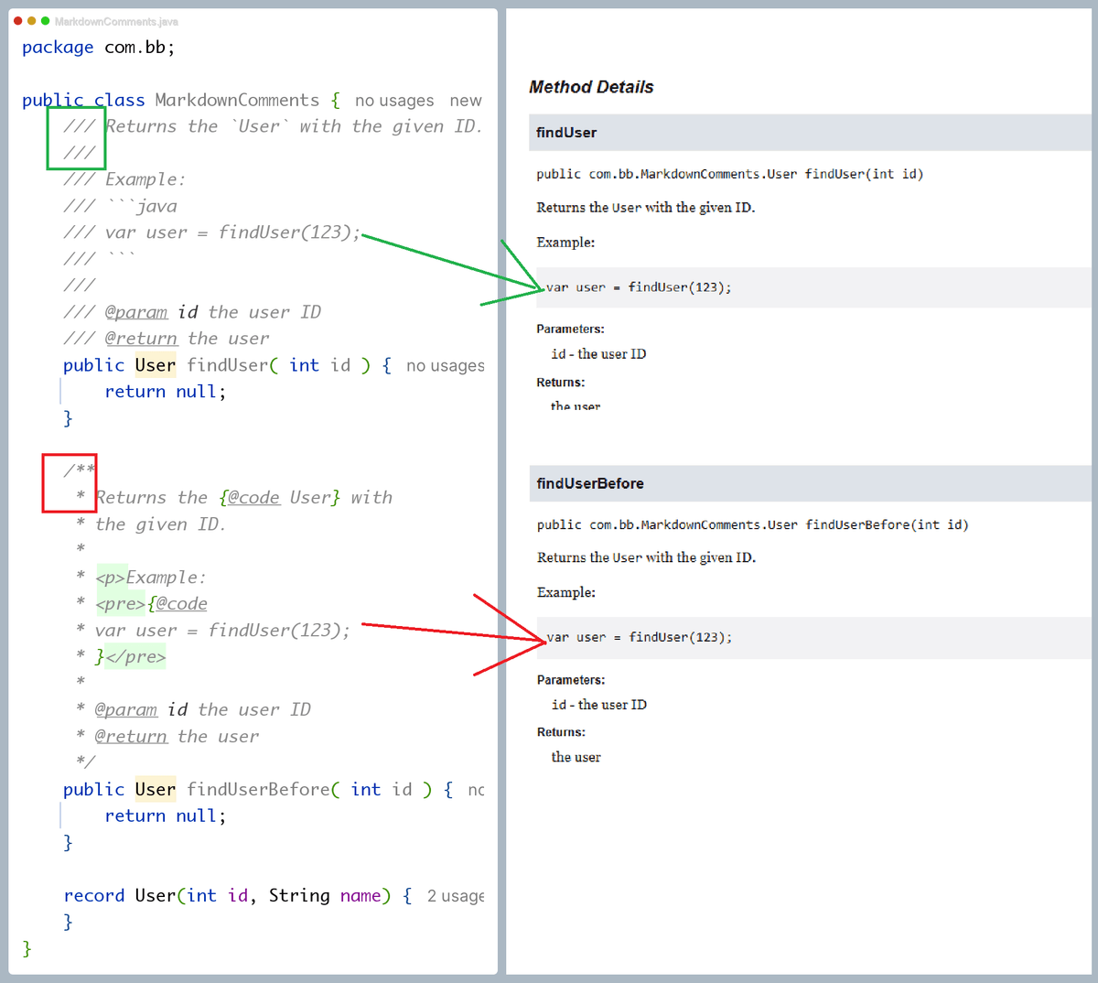Screen dimensions: 1098x983
Task: Click the 'package com.bb;' line
Action: [98, 47]
